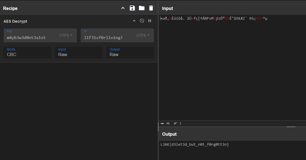Focus the Input ciphertext text area
Screen dimensions: 306x160
click(232, 69)
